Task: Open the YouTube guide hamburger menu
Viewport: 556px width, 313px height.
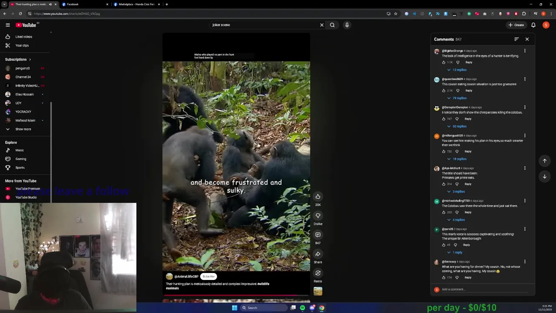Action: point(8,25)
